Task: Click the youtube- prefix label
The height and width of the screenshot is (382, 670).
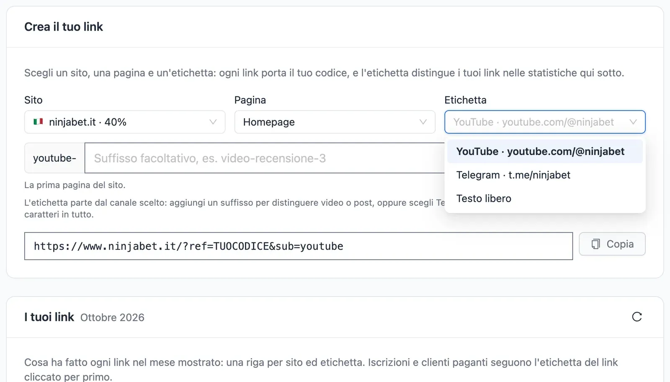Action: click(x=54, y=158)
